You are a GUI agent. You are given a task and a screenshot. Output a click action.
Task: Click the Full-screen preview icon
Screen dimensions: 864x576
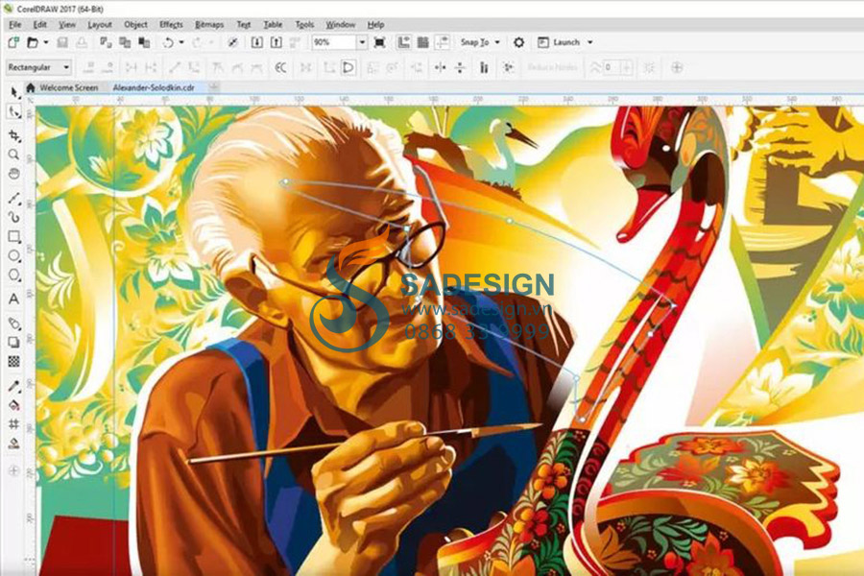379,42
